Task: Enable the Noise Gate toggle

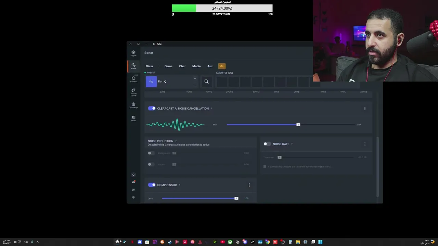Action: (267, 144)
